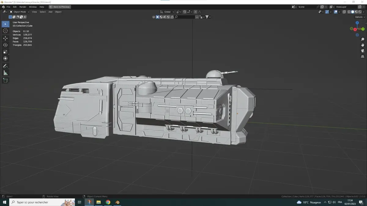
Task: Open overlays options dropdown arrow
Action: (339, 12)
